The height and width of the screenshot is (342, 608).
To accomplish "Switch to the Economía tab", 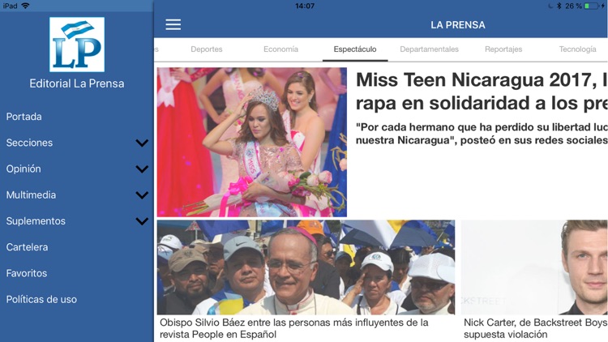I will click(x=280, y=49).
